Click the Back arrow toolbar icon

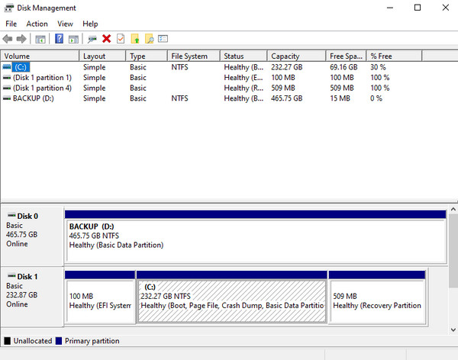tap(8, 39)
